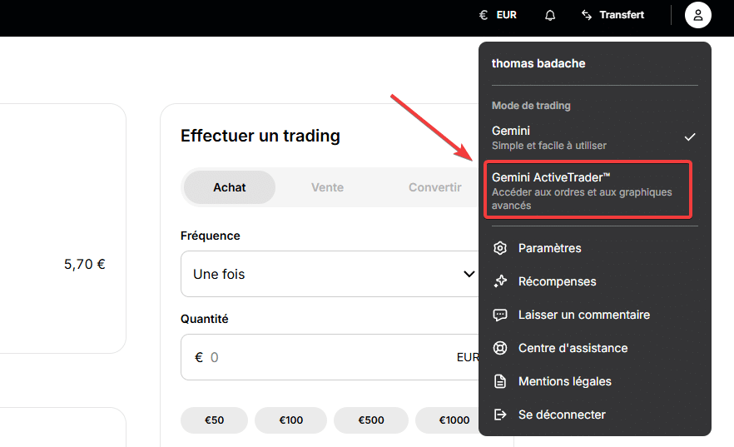Open the notifications bell
This screenshot has height=447, width=734.
tap(550, 16)
